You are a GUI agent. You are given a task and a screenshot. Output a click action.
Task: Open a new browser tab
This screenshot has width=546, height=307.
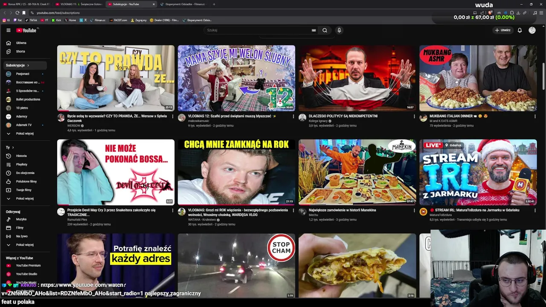coord(214,4)
